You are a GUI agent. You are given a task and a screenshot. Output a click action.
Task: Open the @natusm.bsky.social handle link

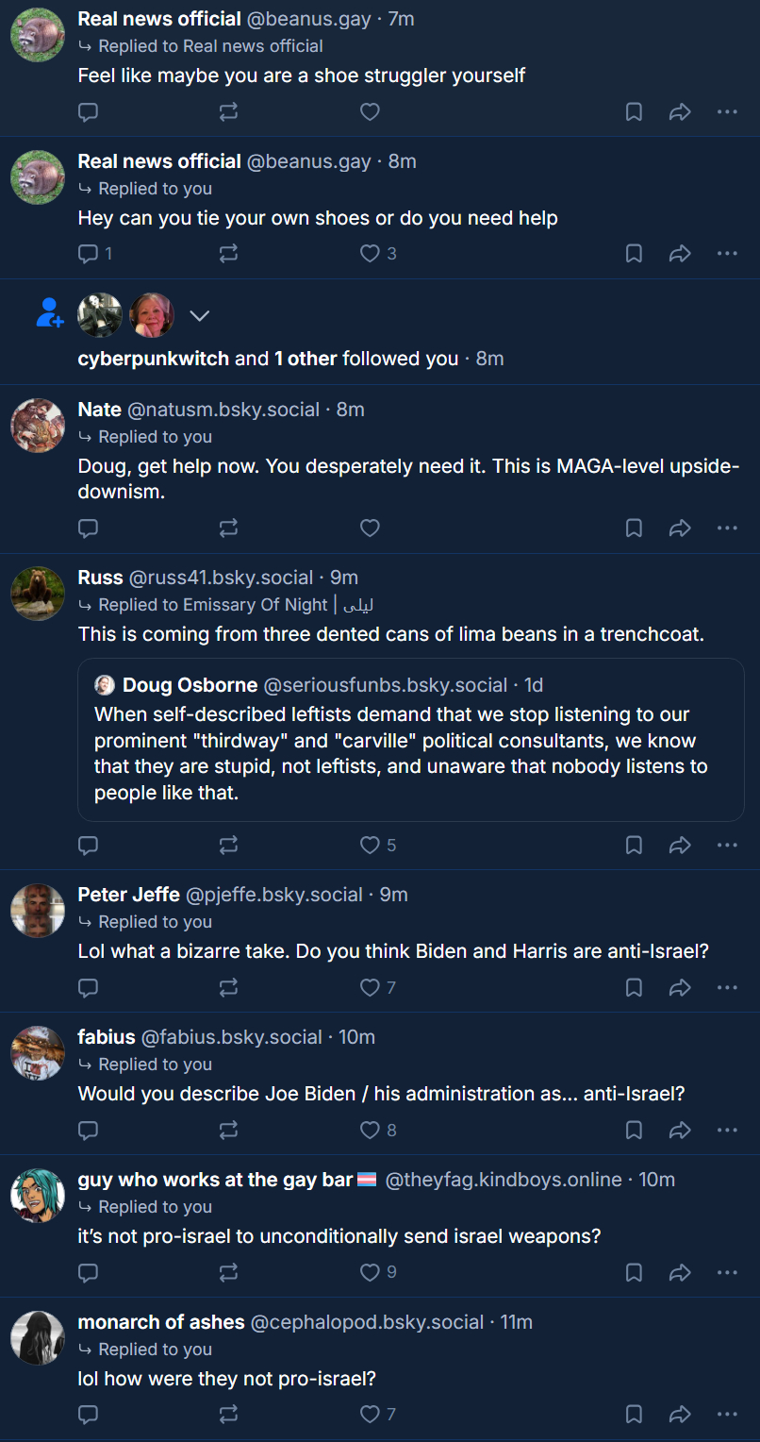(223, 410)
